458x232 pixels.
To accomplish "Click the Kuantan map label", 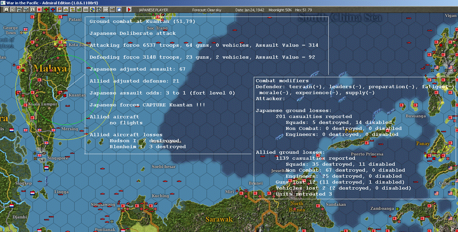I will pos(77,95).
